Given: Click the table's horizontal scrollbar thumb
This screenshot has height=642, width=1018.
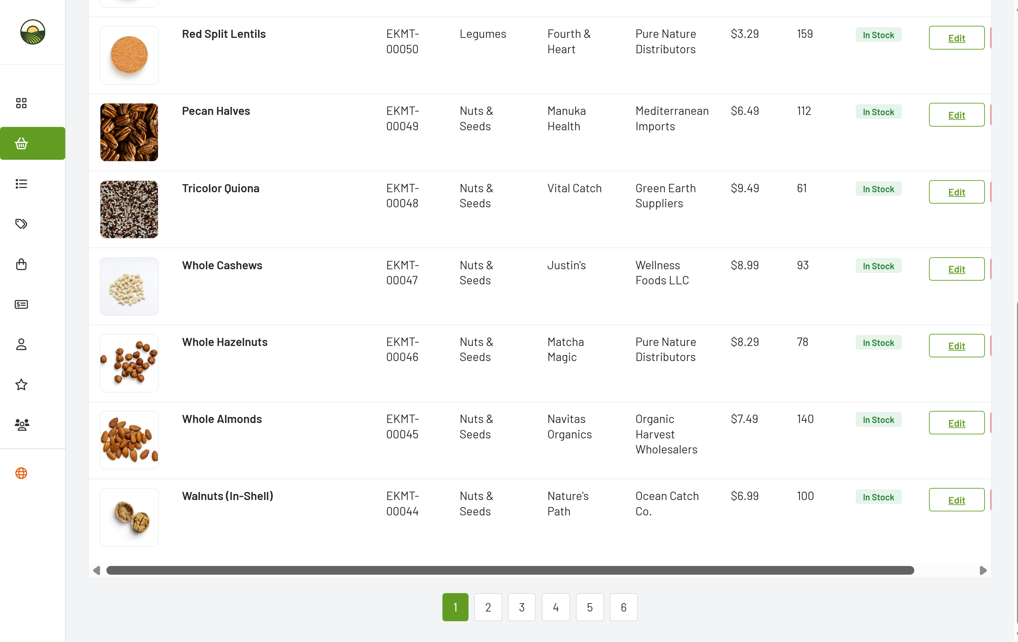Looking at the screenshot, I should (x=510, y=570).
